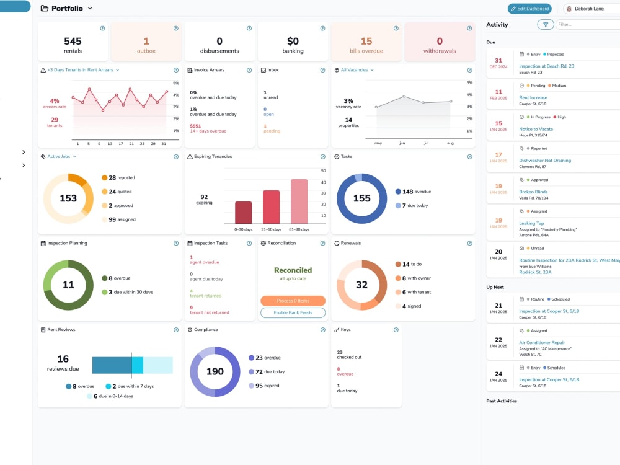
Task: Open the Leaking Tap activity link
Action: click(531, 223)
